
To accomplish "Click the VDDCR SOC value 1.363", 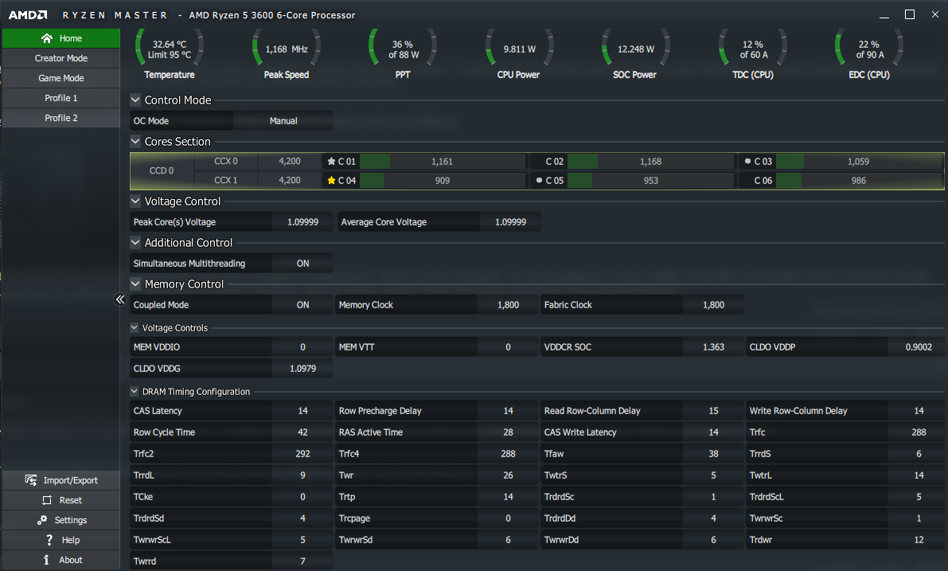I will tap(713, 347).
